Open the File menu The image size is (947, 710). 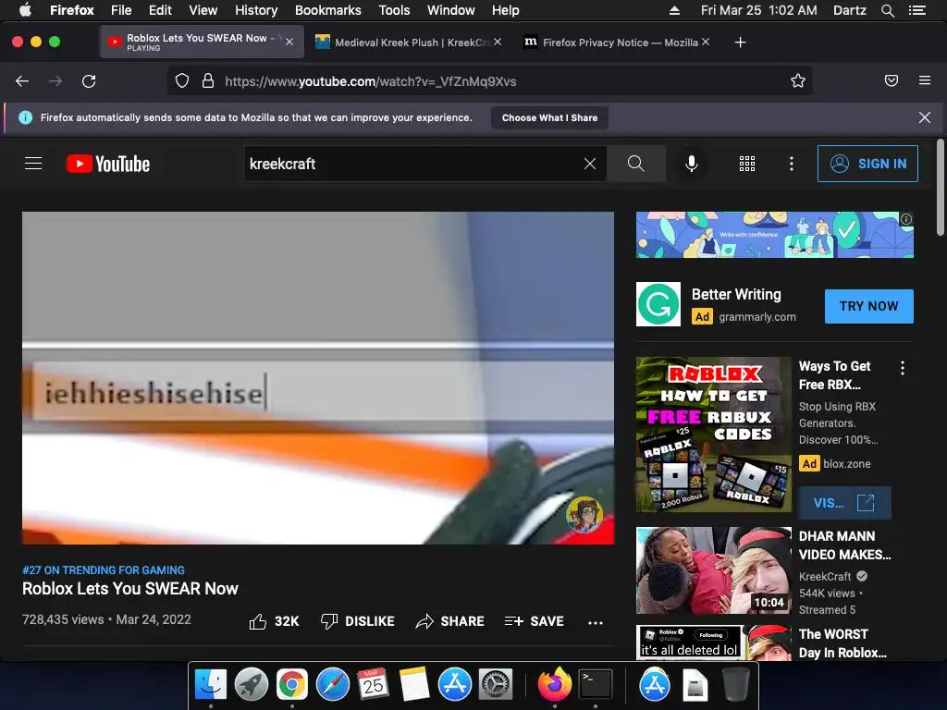pyautogui.click(x=121, y=10)
